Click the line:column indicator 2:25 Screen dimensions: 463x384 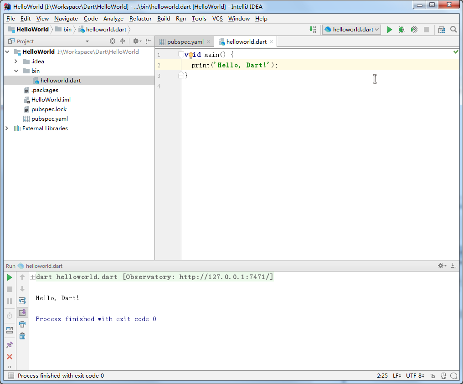[382, 376]
